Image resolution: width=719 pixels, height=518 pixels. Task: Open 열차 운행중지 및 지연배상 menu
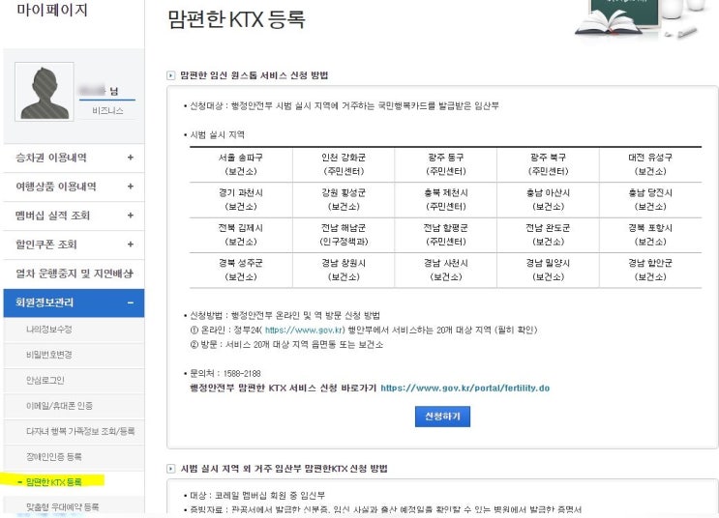(74, 273)
